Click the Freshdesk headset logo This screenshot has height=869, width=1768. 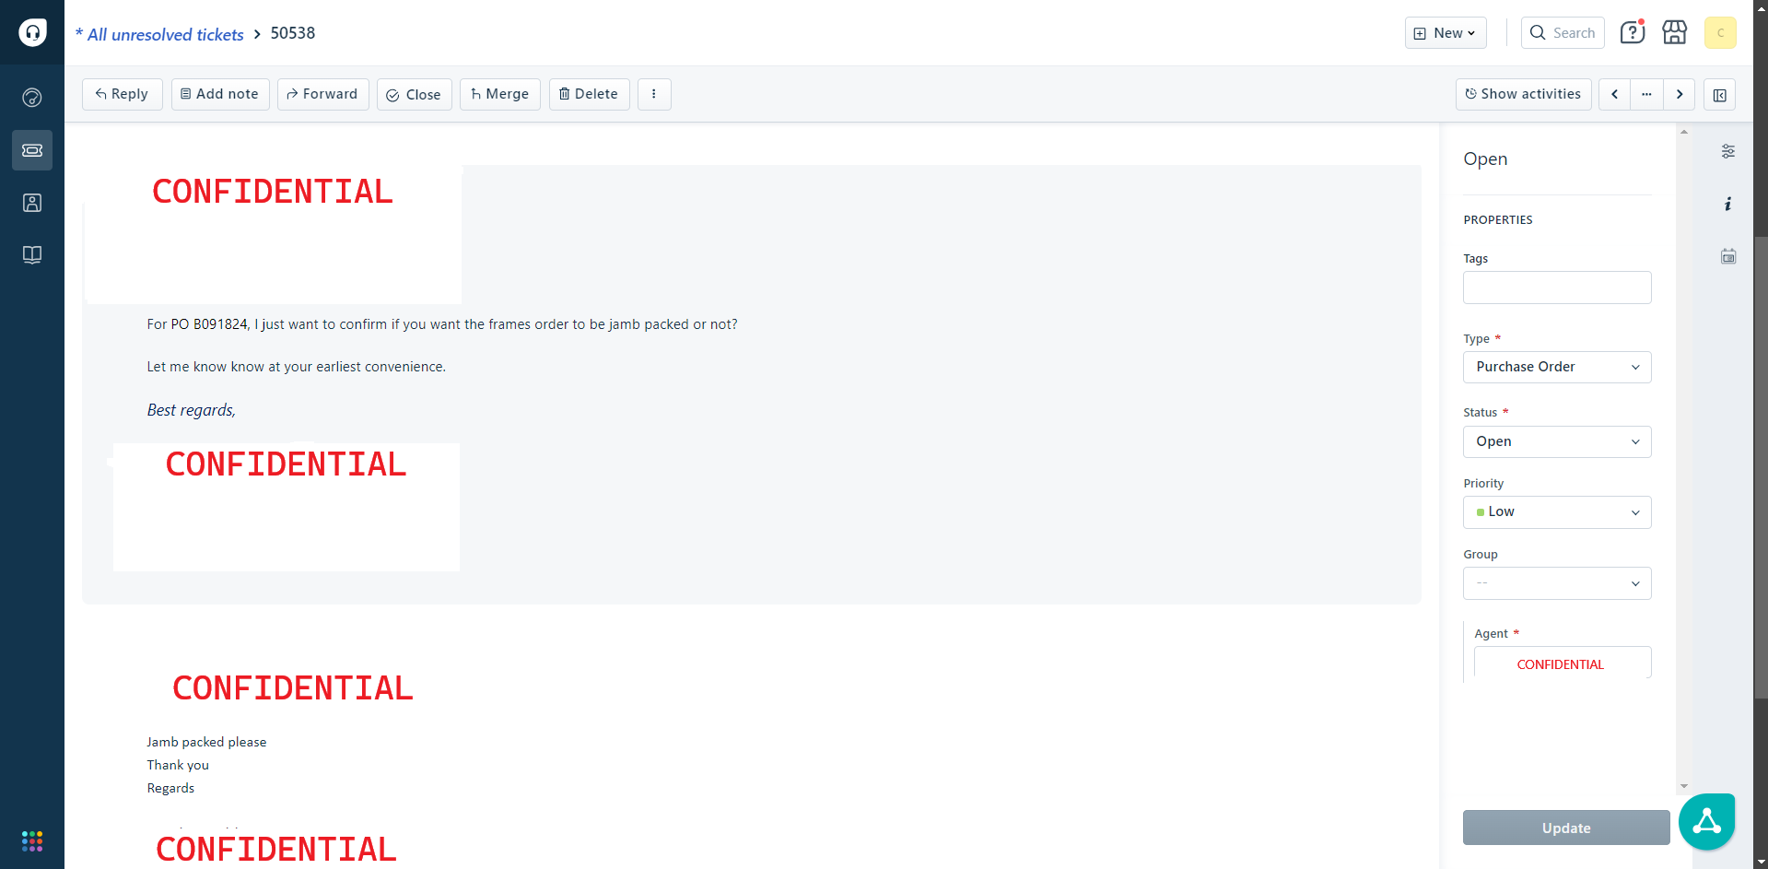coord(32,32)
